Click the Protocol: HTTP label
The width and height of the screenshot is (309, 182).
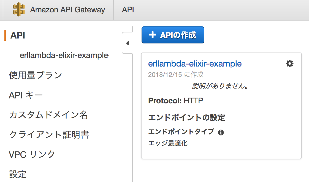176,101
